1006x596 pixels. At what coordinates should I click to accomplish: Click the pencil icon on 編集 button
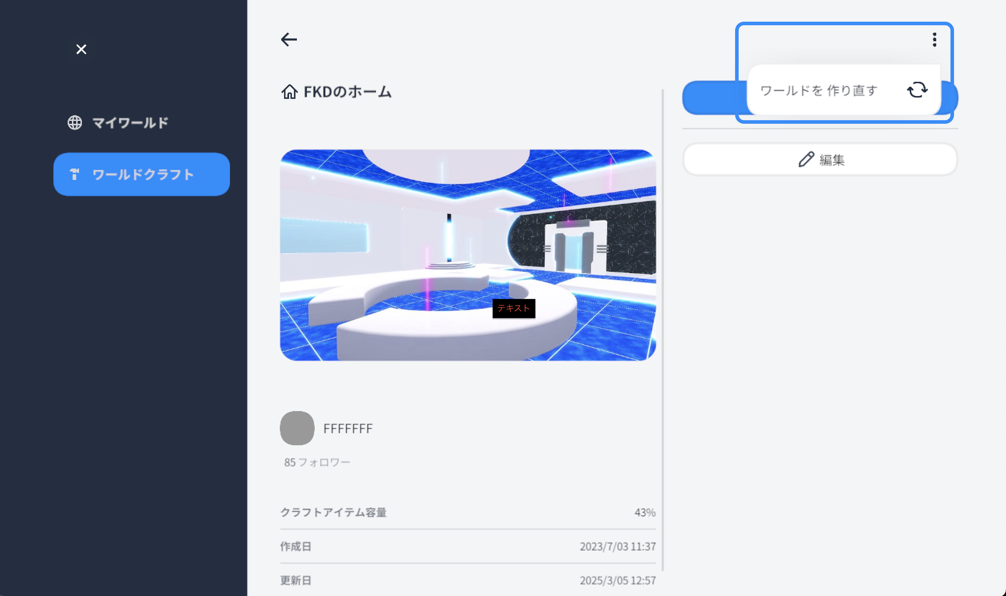[806, 159]
